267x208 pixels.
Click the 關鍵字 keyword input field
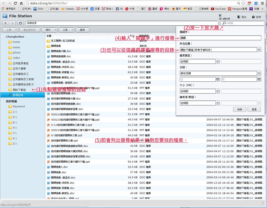click(220, 38)
